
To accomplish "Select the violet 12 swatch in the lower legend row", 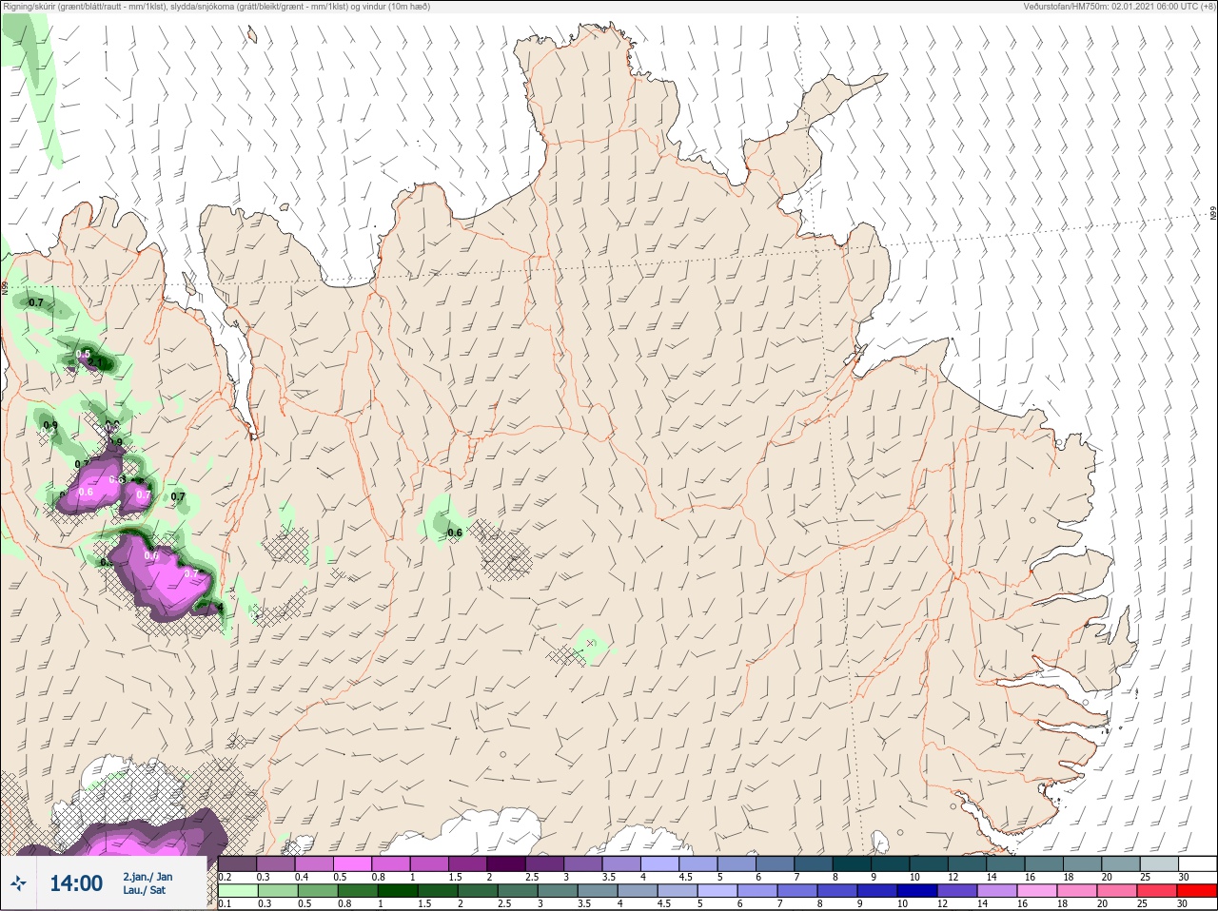I will click(957, 891).
